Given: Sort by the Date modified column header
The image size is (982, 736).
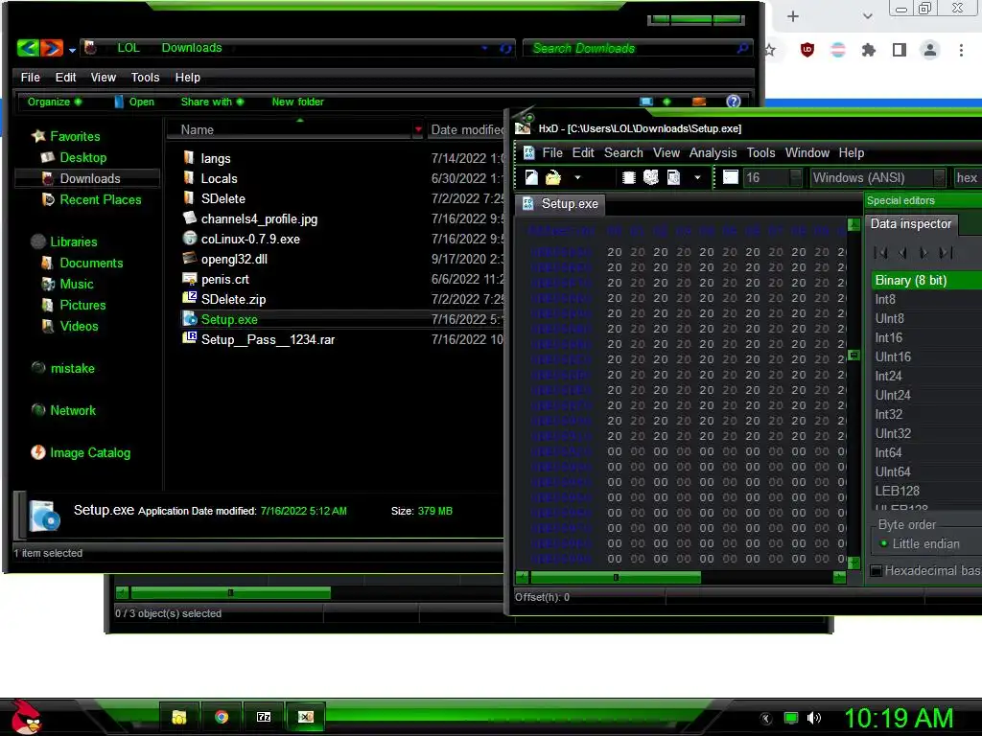Looking at the screenshot, I should coord(467,129).
